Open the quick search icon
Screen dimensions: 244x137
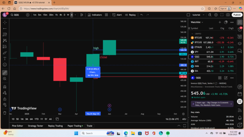click(x=210, y=15)
